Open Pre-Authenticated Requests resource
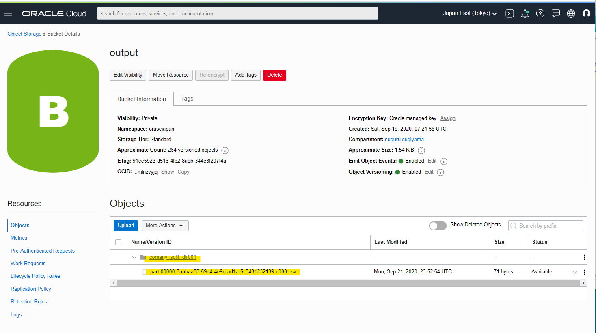Viewport: 596px width, 333px height. pyautogui.click(x=43, y=251)
